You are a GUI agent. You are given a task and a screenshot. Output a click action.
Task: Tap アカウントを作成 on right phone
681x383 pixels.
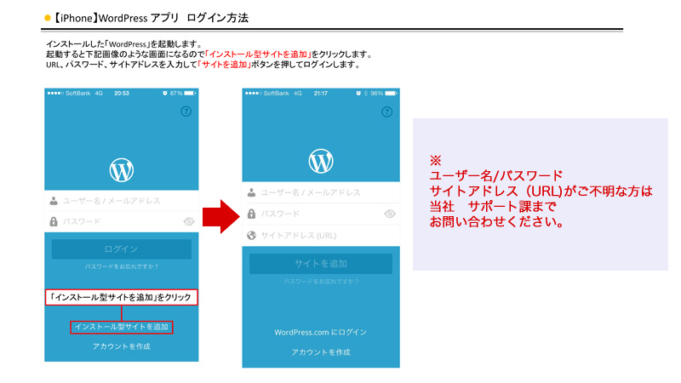coord(321,352)
